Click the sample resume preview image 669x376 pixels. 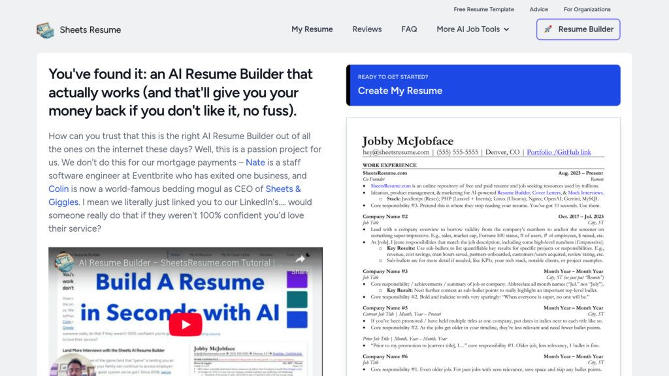pos(483,247)
